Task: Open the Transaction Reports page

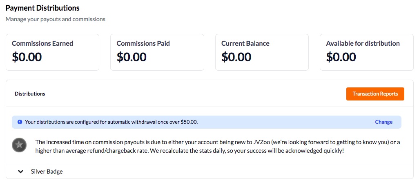Action: point(375,94)
